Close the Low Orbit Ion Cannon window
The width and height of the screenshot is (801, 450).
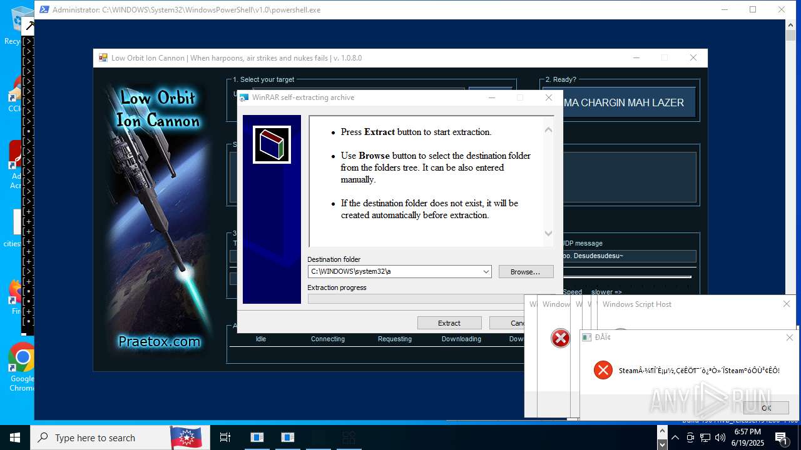pyautogui.click(x=693, y=58)
